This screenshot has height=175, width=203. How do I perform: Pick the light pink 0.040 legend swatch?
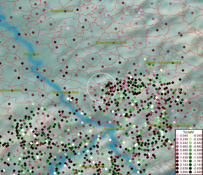click(x=177, y=136)
